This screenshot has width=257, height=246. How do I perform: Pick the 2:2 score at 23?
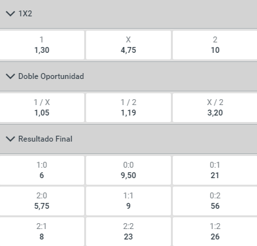(x=128, y=232)
